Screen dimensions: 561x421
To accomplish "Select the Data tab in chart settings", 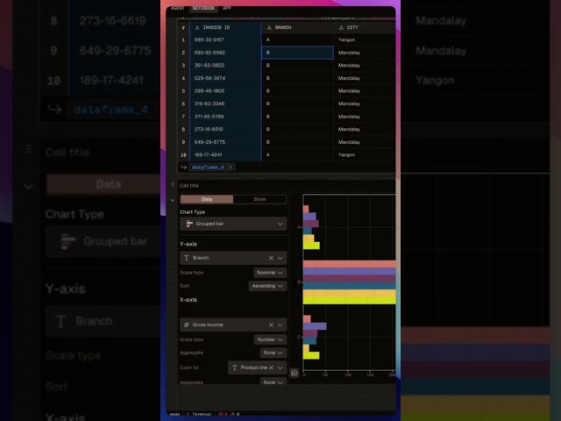I will 207,199.
